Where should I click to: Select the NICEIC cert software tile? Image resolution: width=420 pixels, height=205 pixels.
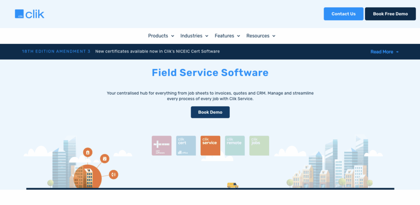(x=162, y=145)
